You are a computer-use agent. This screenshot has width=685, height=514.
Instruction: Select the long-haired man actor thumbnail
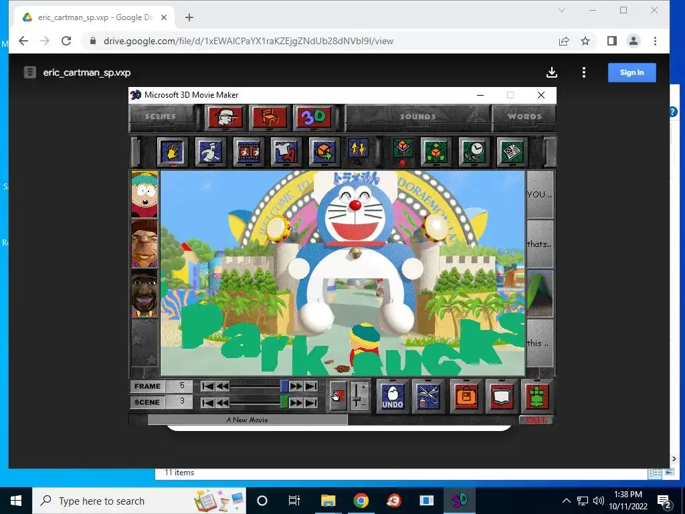coord(144,244)
